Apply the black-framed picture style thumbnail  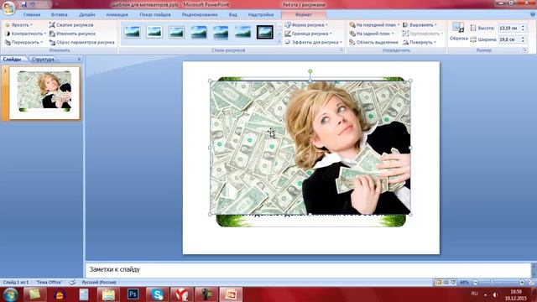pyautogui.click(x=265, y=32)
